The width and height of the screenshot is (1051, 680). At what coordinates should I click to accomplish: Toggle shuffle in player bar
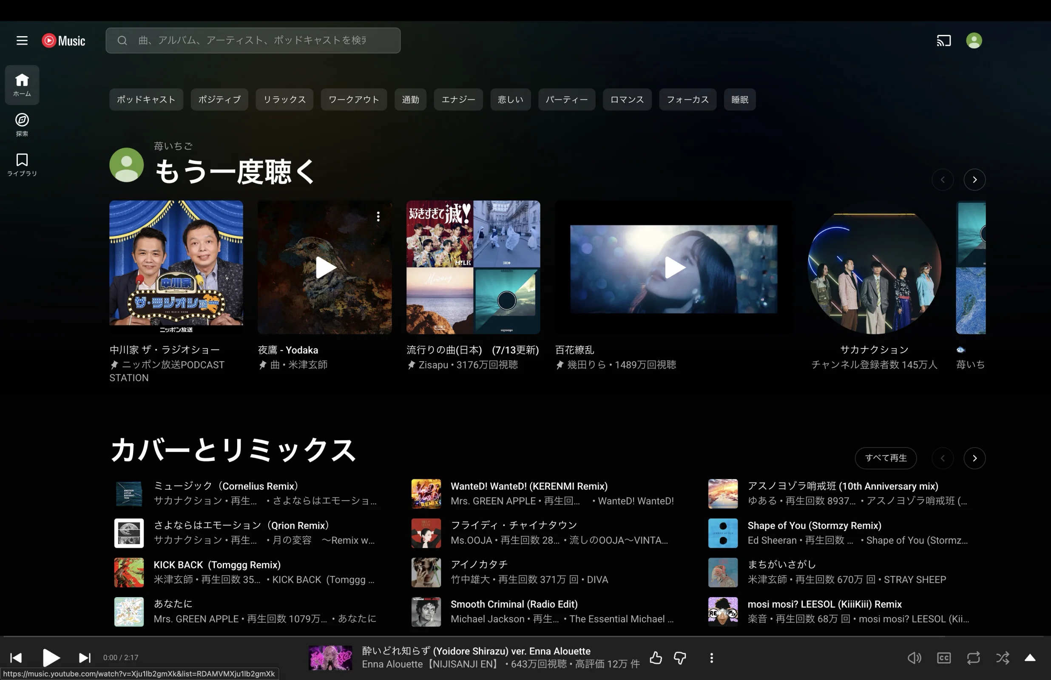click(x=1003, y=658)
